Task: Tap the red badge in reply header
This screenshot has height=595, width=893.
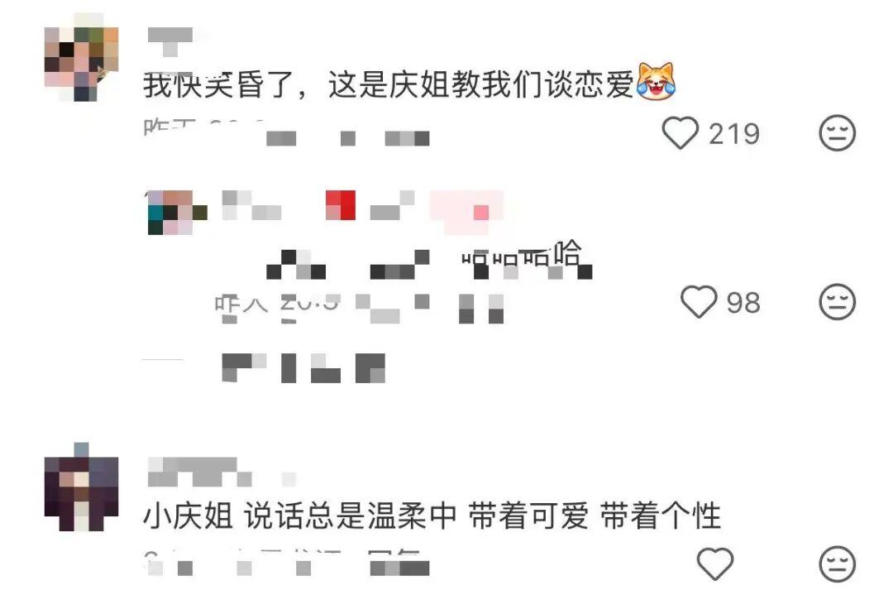Action: [341, 205]
